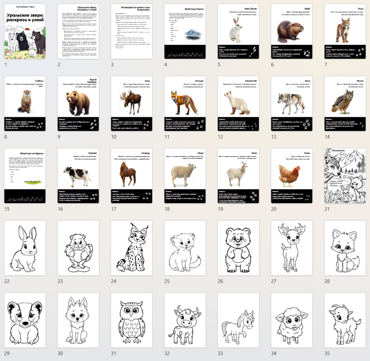Viewport: 370px width, 361px height.
Task: Click the 'Лось' moose photo slide
Action: click(x=132, y=104)
